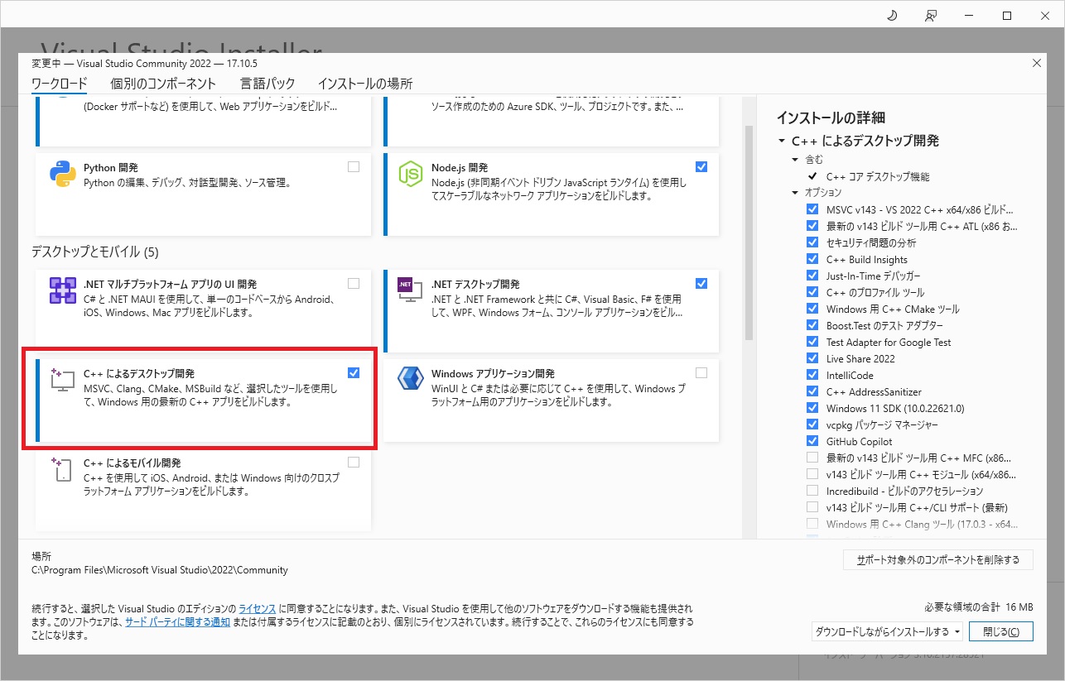The width and height of the screenshot is (1065, 681).
Task: Check Incredibuild ビルドのアクセラレーション option
Action: tap(812, 491)
